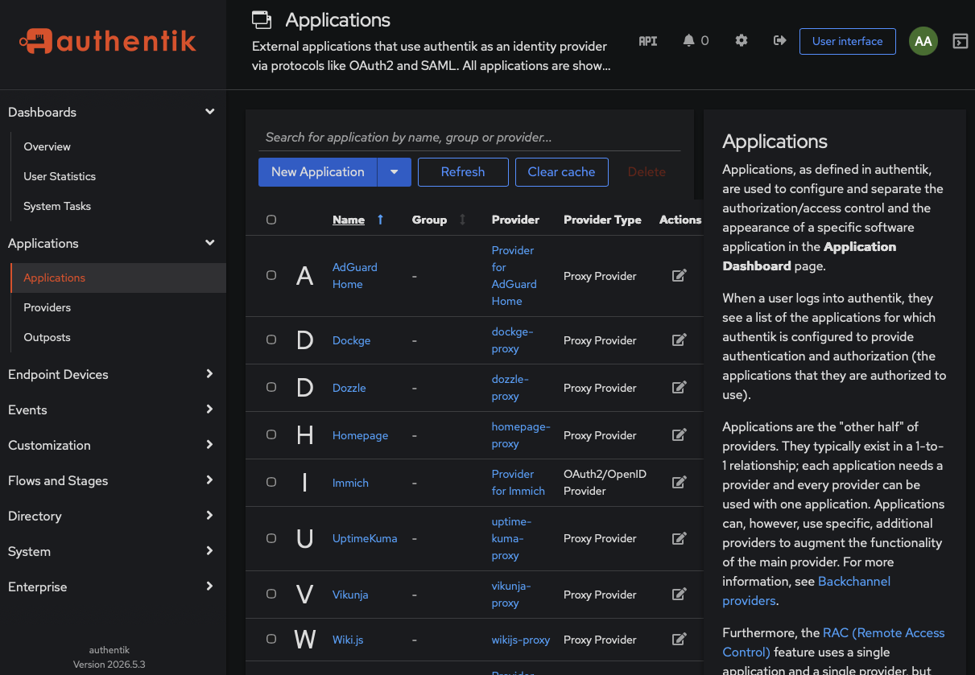The height and width of the screenshot is (675, 975).
Task: Open the settings gear icon
Action: 742,41
